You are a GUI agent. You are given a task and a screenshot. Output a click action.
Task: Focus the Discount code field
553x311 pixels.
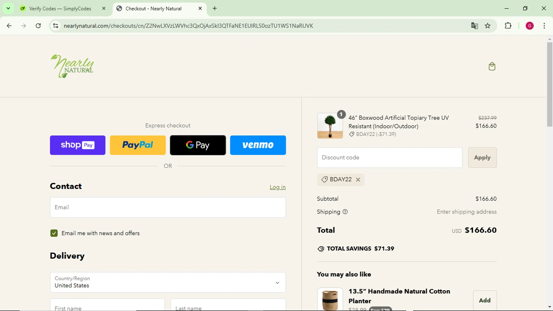(x=390, y=158)
